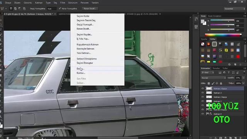Image resolution: width=247 pixels, height=139 pixels.
Task: Open the Dolgu slider arrow
Action: coord(244,83)
